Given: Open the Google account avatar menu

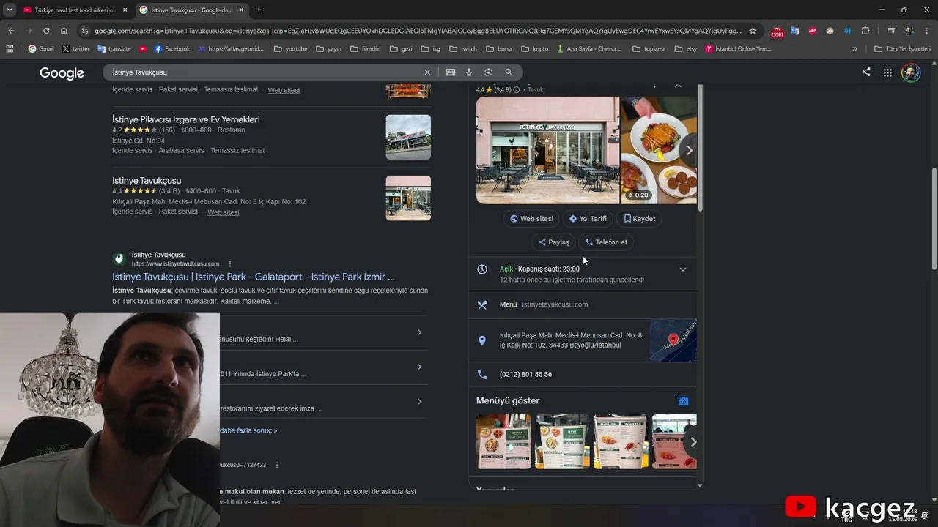Looking at the screenshot, I should pos(911,72).
